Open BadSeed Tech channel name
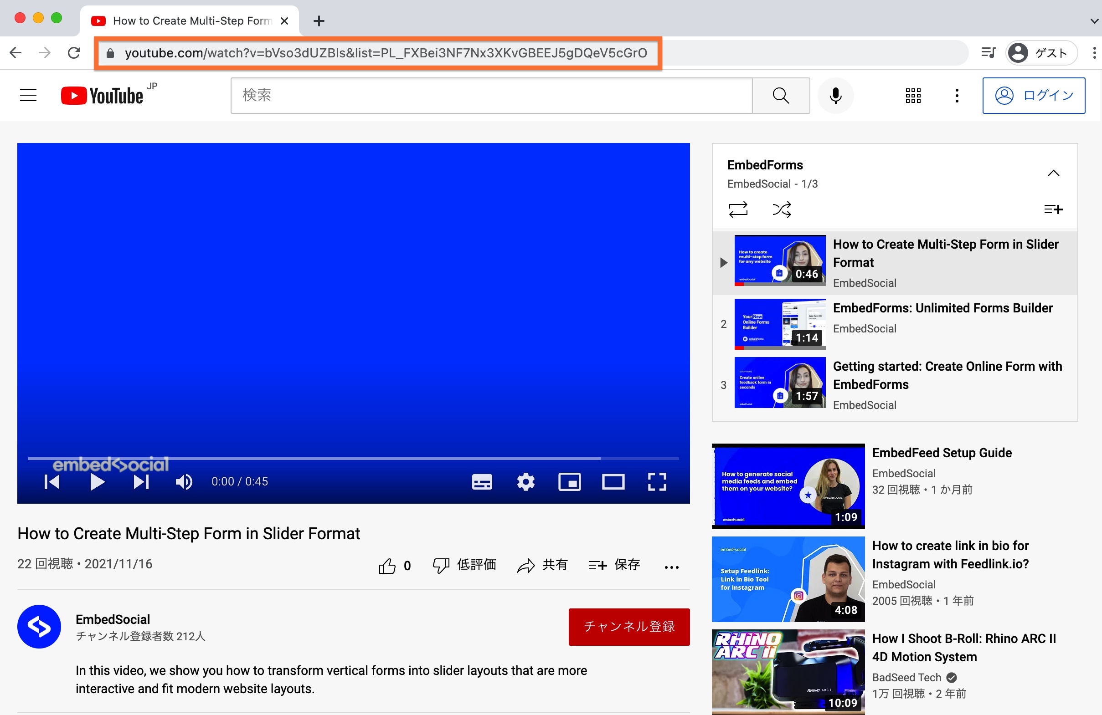Screen dimensions: 1102x715 coord(906,677)
